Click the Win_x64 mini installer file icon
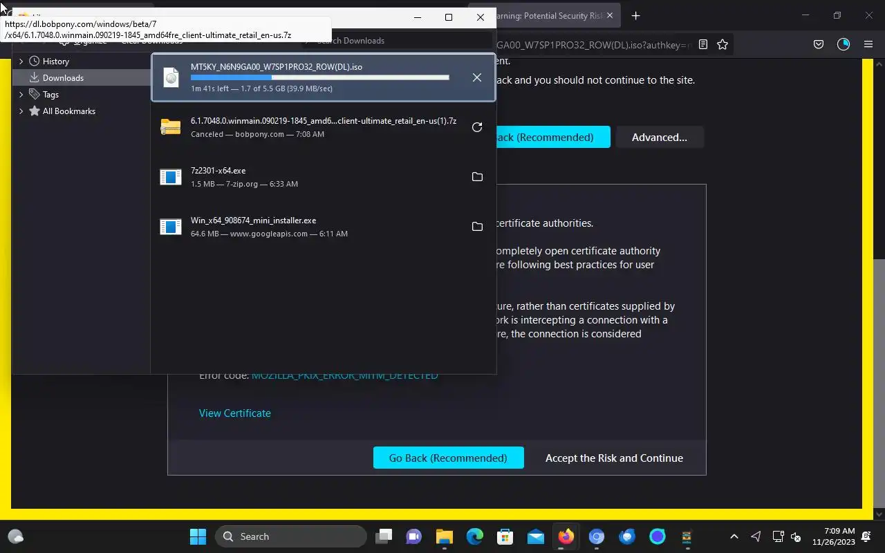Screen dimensions: 885x553 pyautogui.click(x=171, y=227)
